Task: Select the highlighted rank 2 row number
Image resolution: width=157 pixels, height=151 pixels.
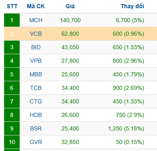Action: [x=12, y=34]
